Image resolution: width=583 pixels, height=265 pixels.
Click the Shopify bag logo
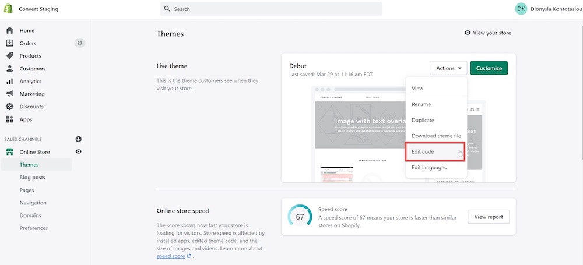8,9
